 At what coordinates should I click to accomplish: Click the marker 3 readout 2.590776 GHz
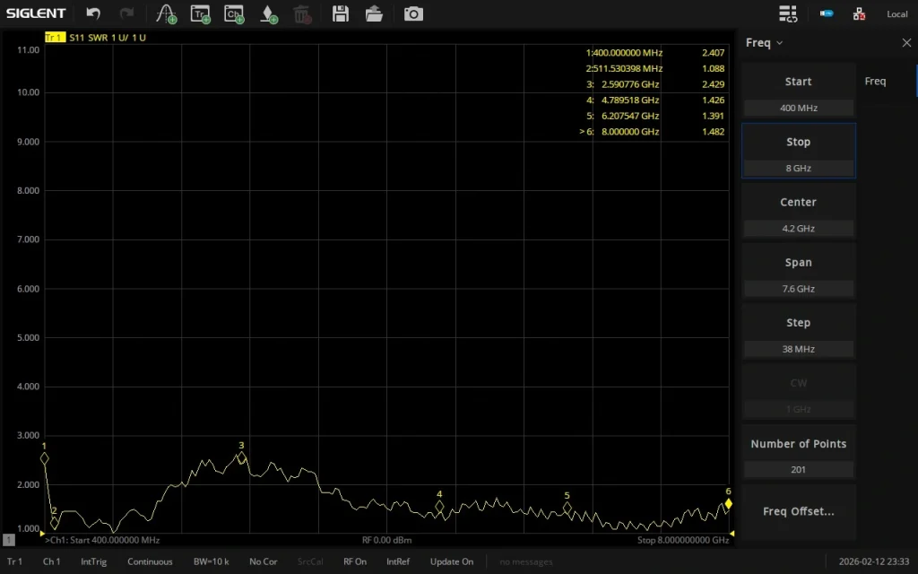pos(630,84)
